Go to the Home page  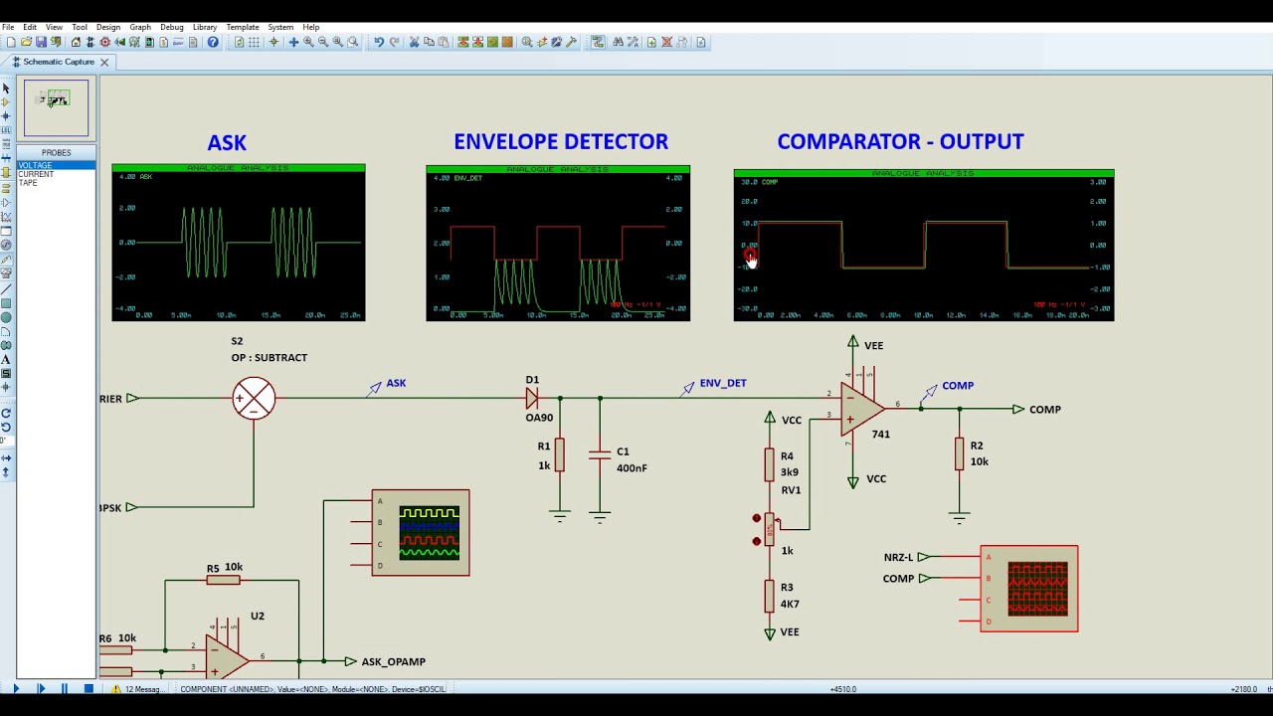[x=76, y=42]
